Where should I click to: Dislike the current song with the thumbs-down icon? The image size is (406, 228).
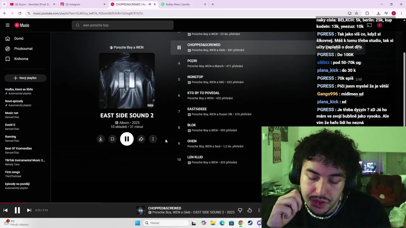[x=240, y=210]
